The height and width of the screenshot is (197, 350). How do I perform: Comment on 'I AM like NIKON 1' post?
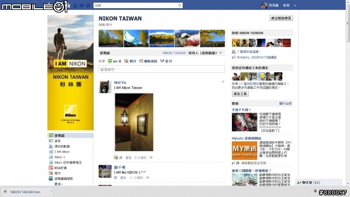pyautogui.click(x=123, y=177)
